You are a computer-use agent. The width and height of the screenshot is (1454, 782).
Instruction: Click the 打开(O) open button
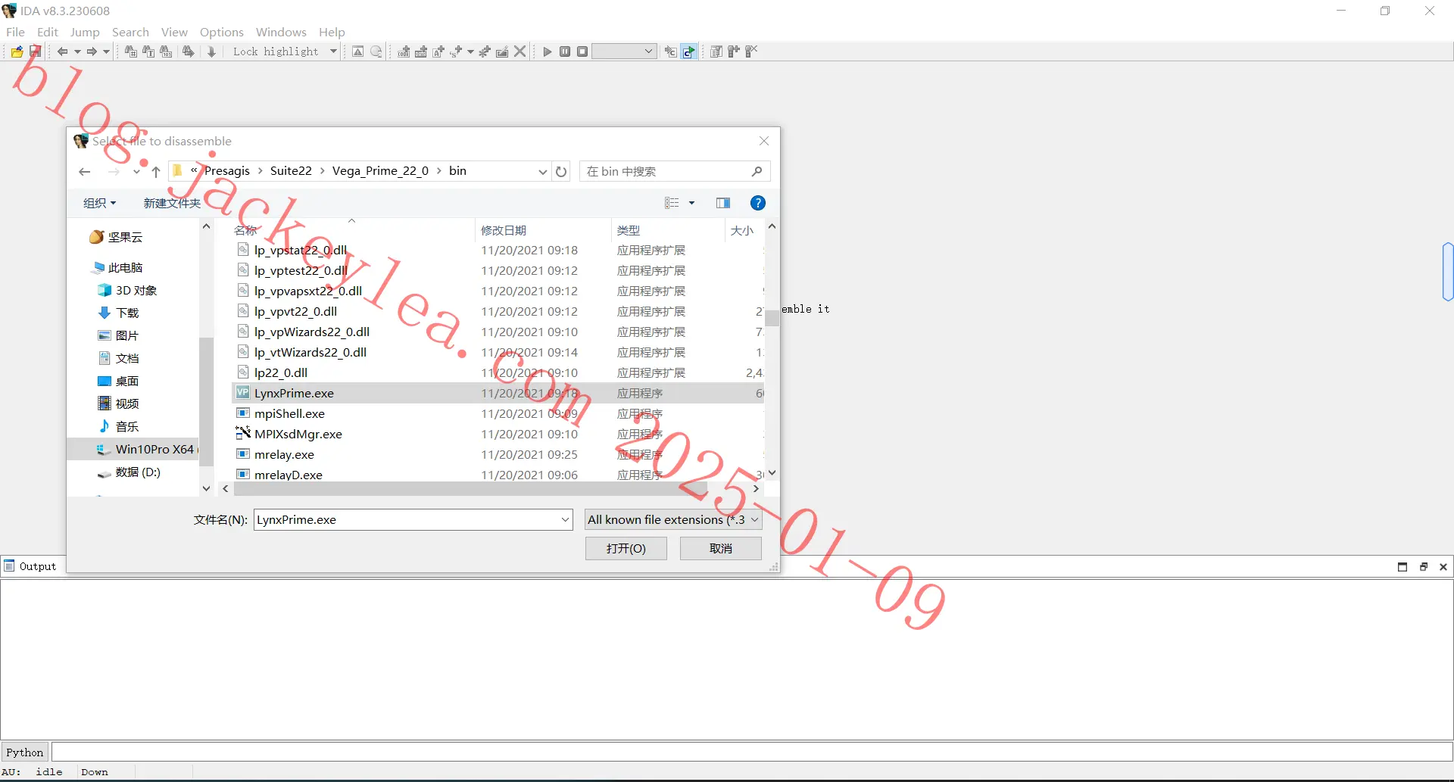pyautogui.click(x=626, y=548)
